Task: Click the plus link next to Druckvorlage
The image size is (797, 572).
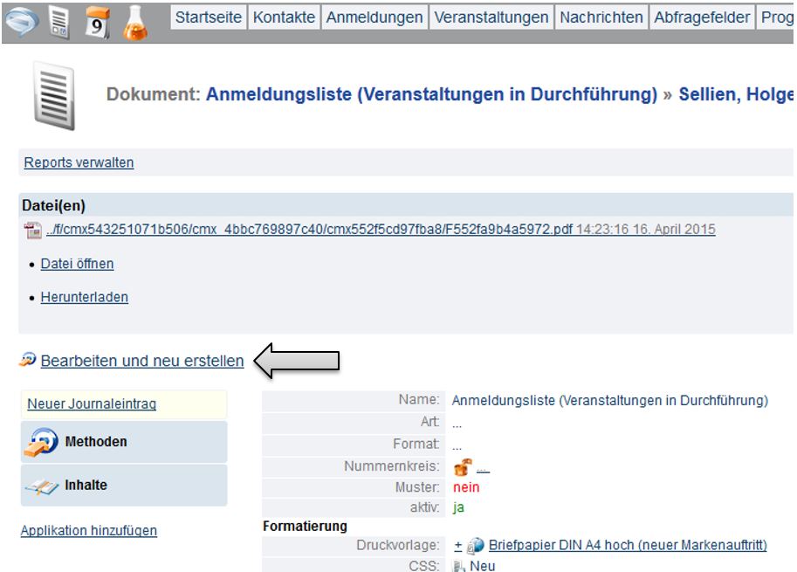Action: click(457, 546)
